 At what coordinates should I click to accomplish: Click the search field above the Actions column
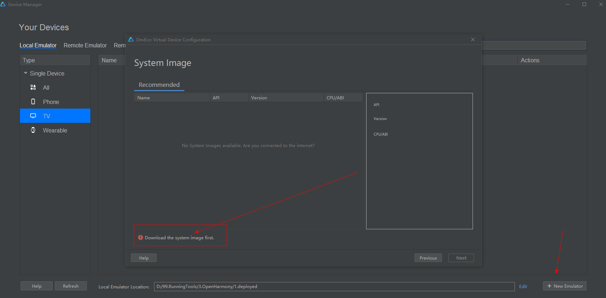point(534,45)
